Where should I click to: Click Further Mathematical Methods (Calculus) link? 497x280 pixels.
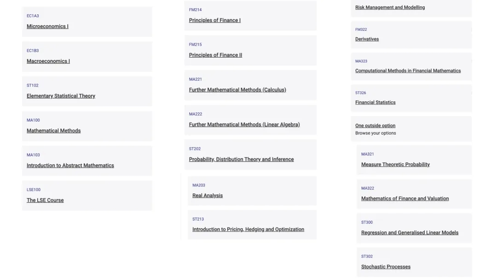pyautogui.click(x=237, y=90)
